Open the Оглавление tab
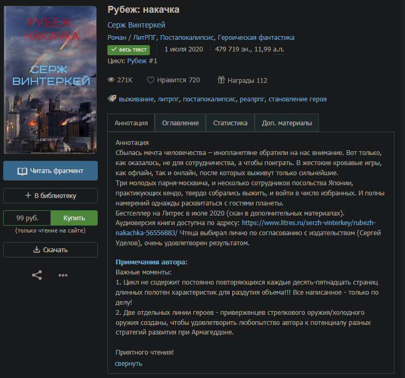 pyautogui.click(x=180, y=123)
